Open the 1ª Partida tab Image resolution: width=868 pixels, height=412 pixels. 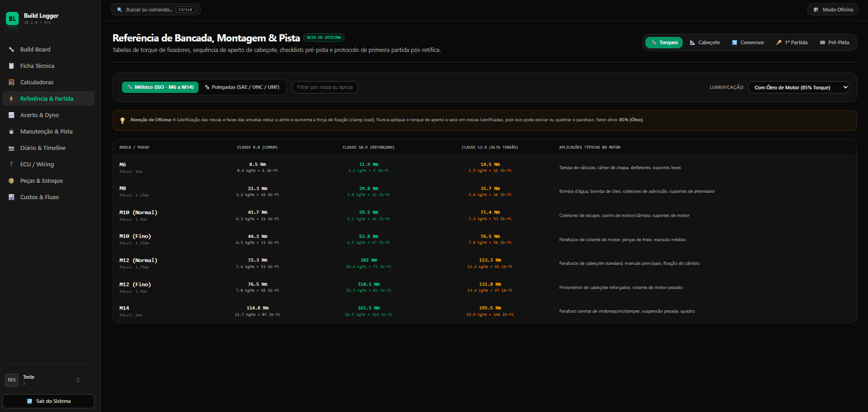pyautogui.click(x=792, y=42)
